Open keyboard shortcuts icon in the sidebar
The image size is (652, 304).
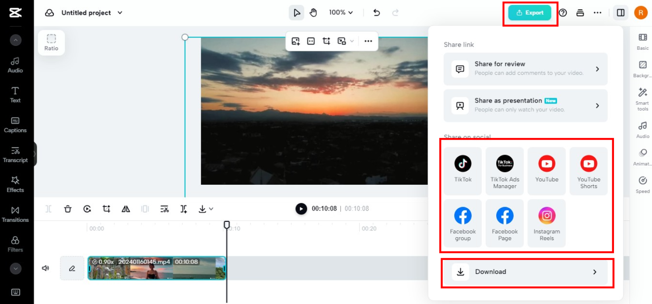[15, 292]
